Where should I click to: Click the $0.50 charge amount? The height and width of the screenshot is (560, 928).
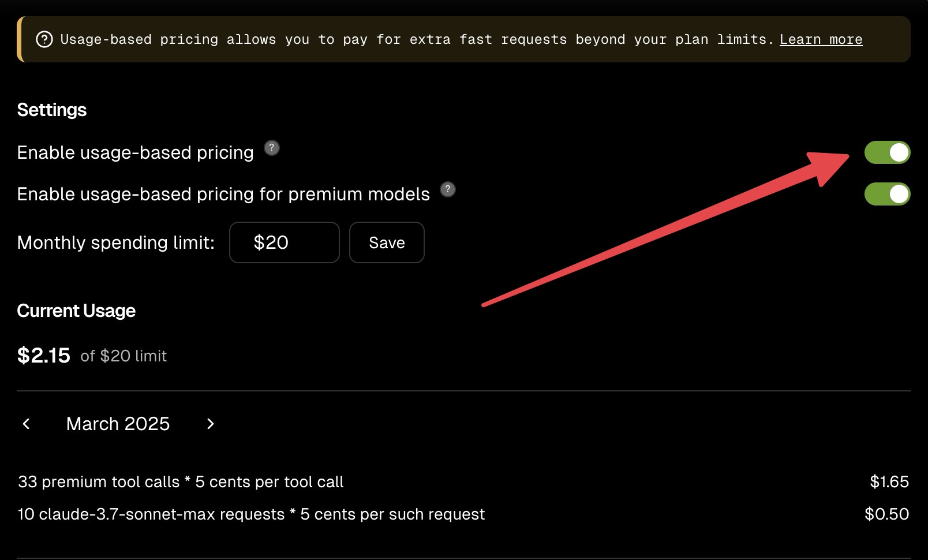pyautogui.click(x=886, y=514)
